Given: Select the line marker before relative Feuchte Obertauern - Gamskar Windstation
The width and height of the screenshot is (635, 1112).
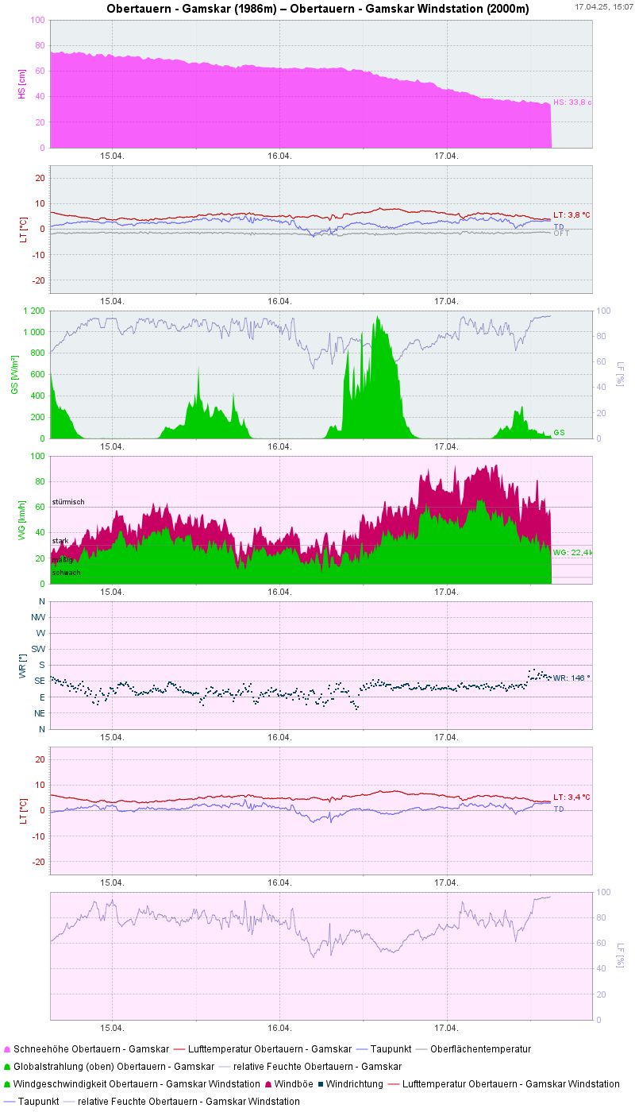Looking at the screenshot, I should pos(68,1102).
